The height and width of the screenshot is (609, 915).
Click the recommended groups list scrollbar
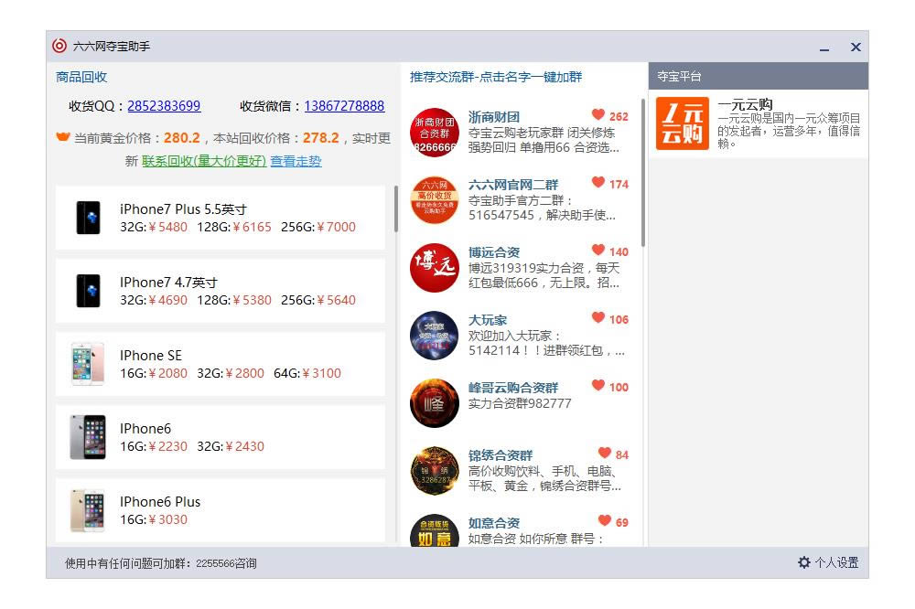(x=643, y=172)
